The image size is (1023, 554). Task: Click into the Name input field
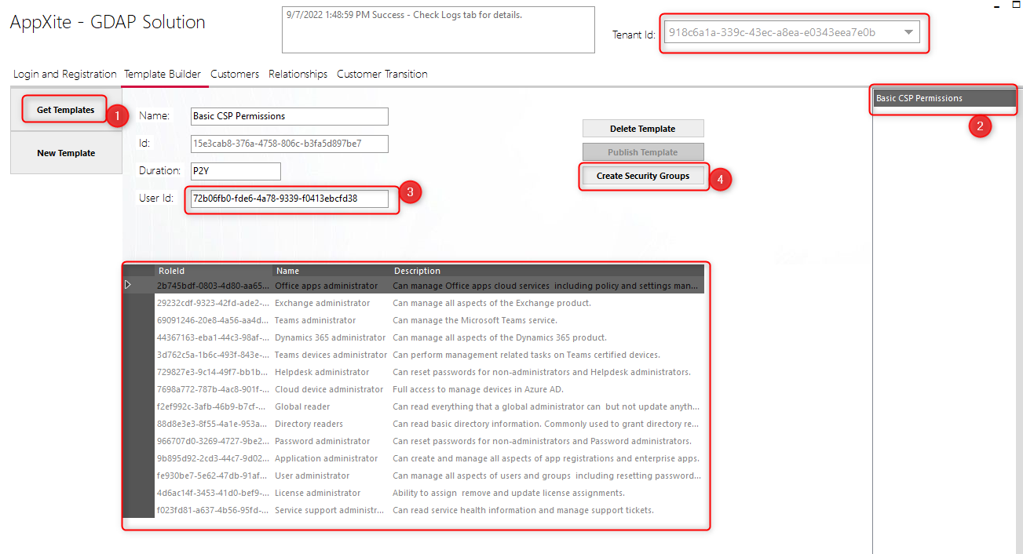[290, 116]
